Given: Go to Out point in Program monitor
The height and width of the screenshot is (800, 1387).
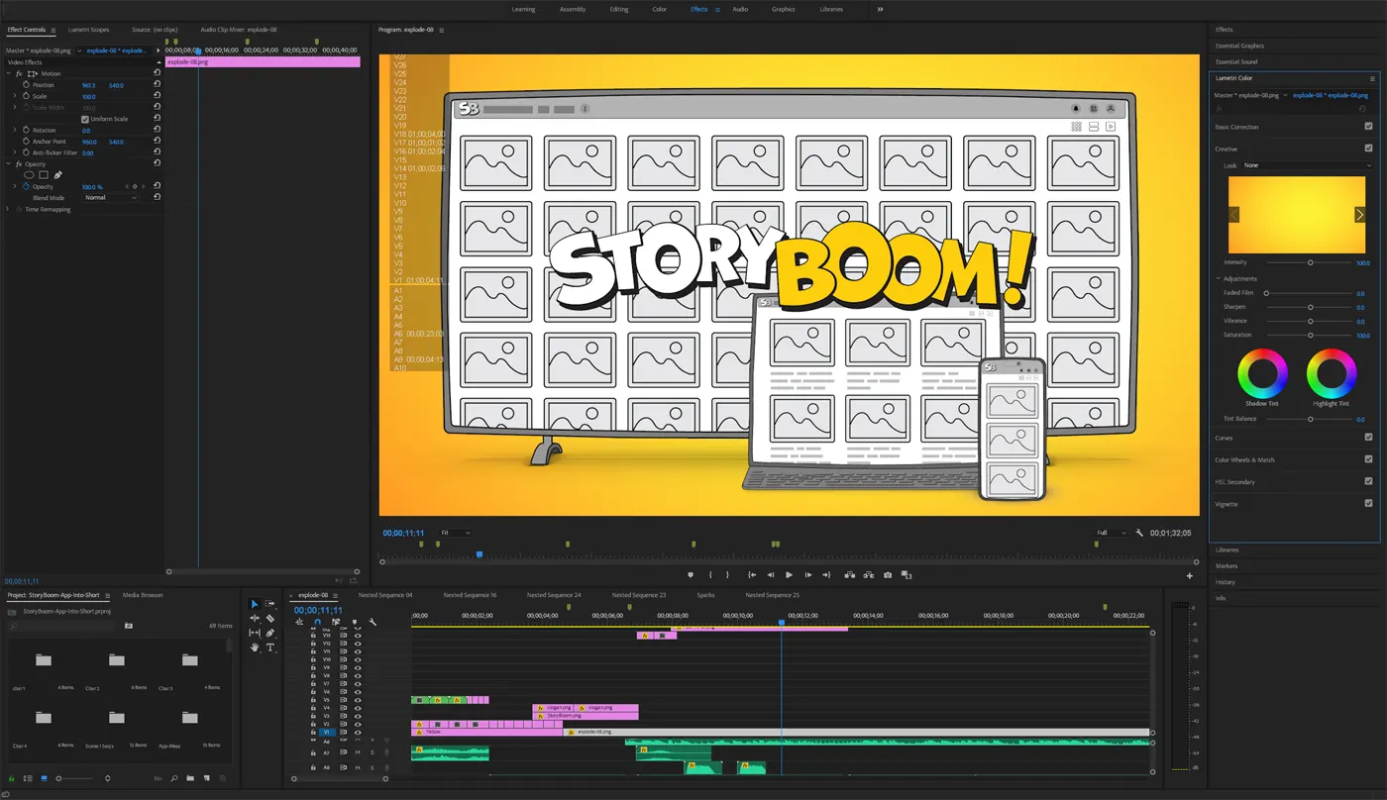Looking at the screenshot, I should (x=826, y=575).
